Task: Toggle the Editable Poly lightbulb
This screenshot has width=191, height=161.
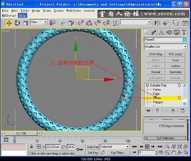Action: pyautogui.click(x=179, y=85)
